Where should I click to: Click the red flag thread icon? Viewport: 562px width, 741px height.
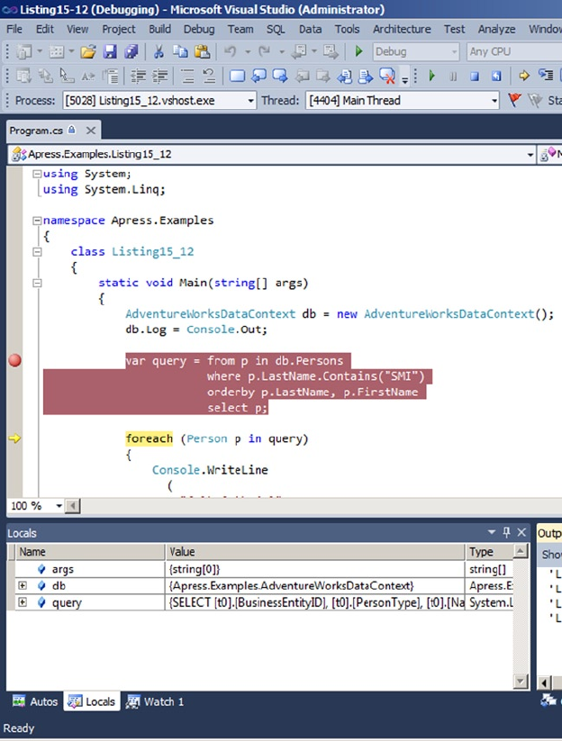[515, 100]
